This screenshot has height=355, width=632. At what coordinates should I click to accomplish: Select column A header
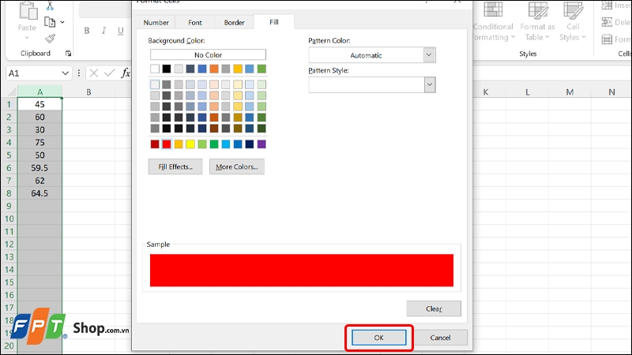[x=40, y=92]
